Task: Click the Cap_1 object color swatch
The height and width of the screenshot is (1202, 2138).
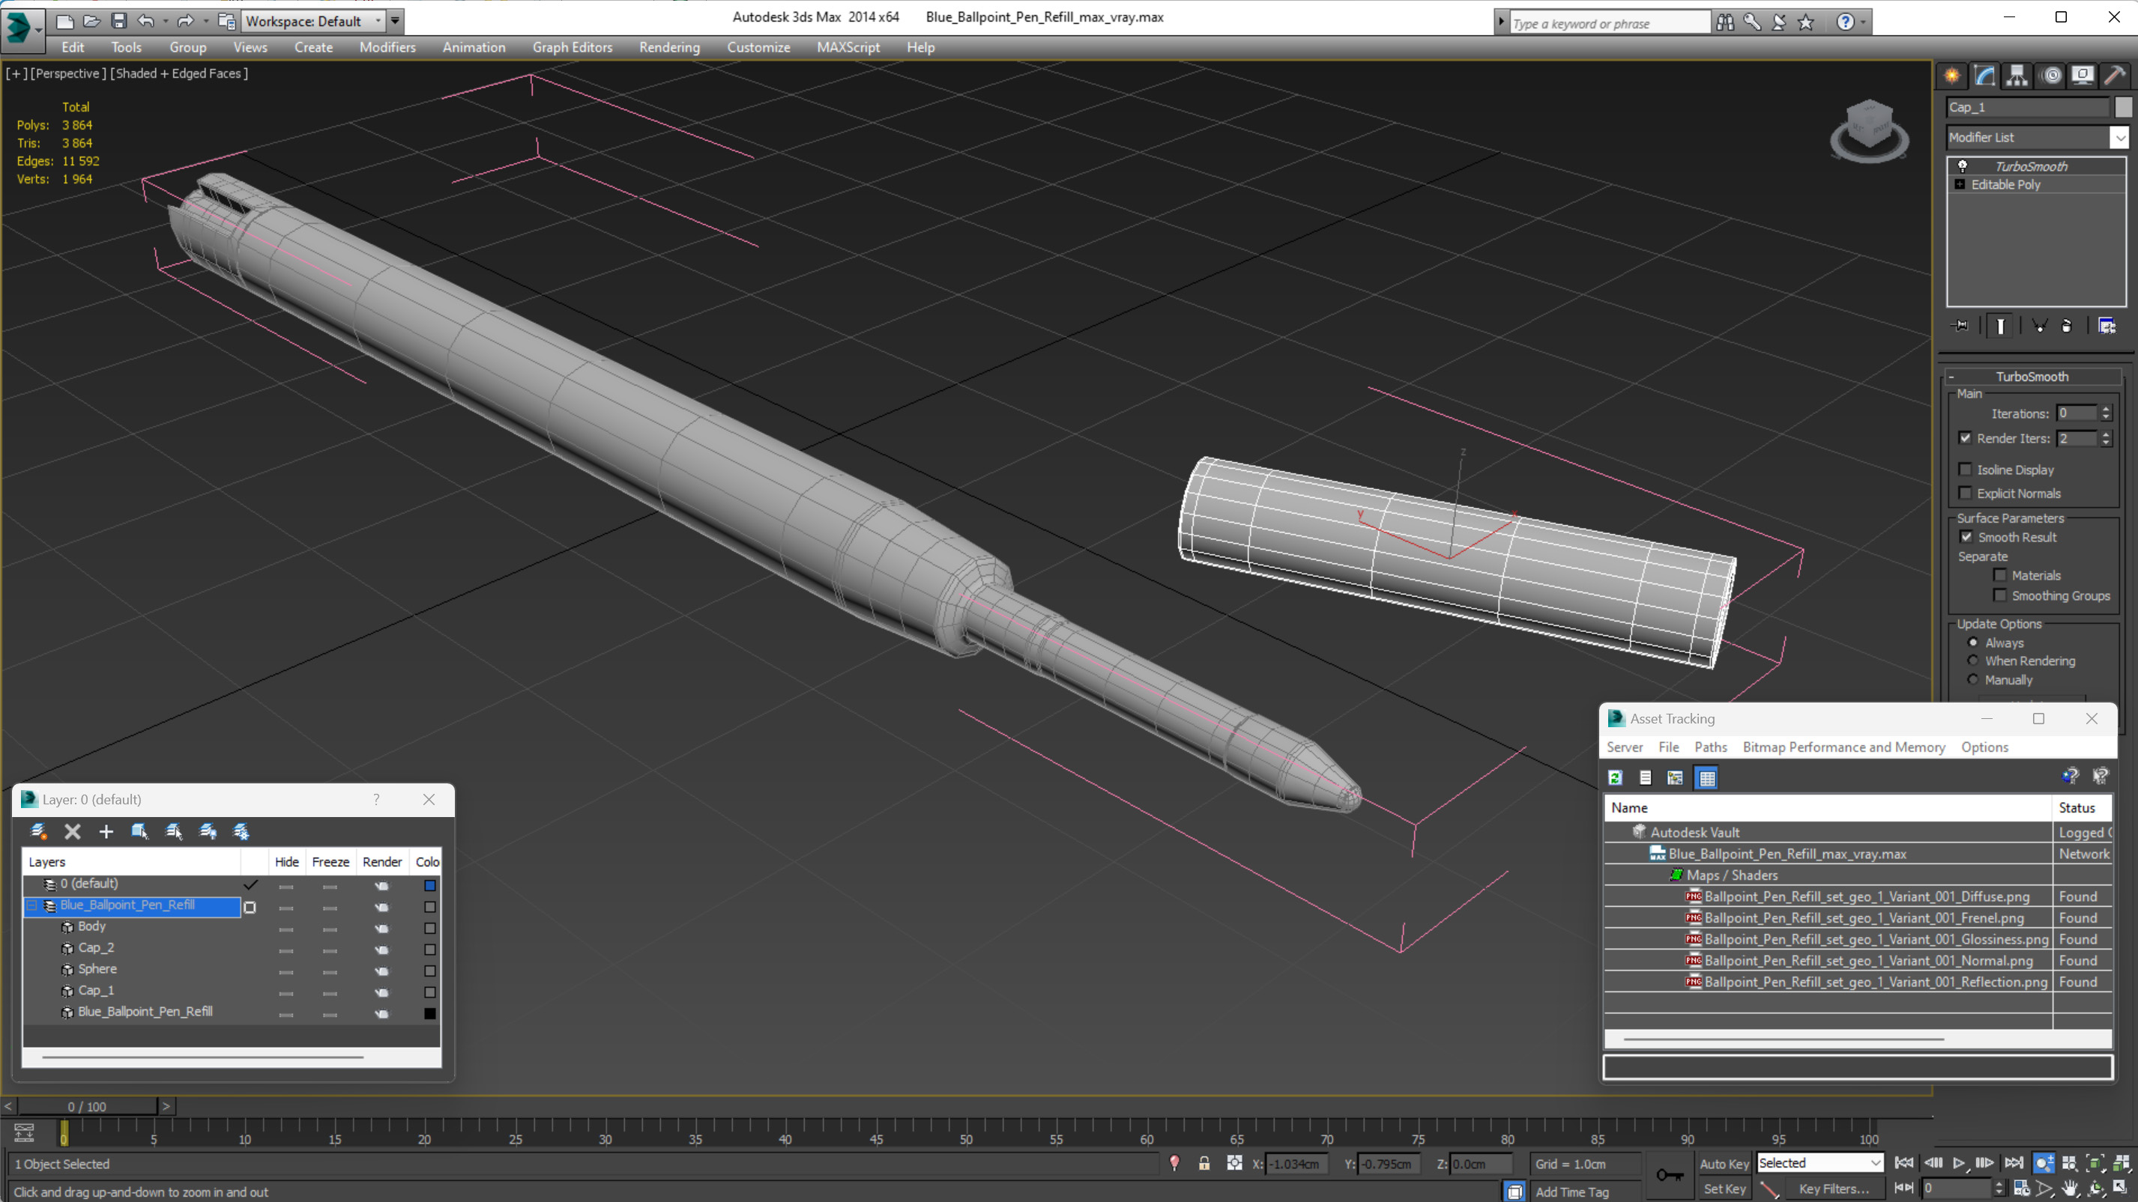Action: pyautogui.click(x=2123, y=107)
